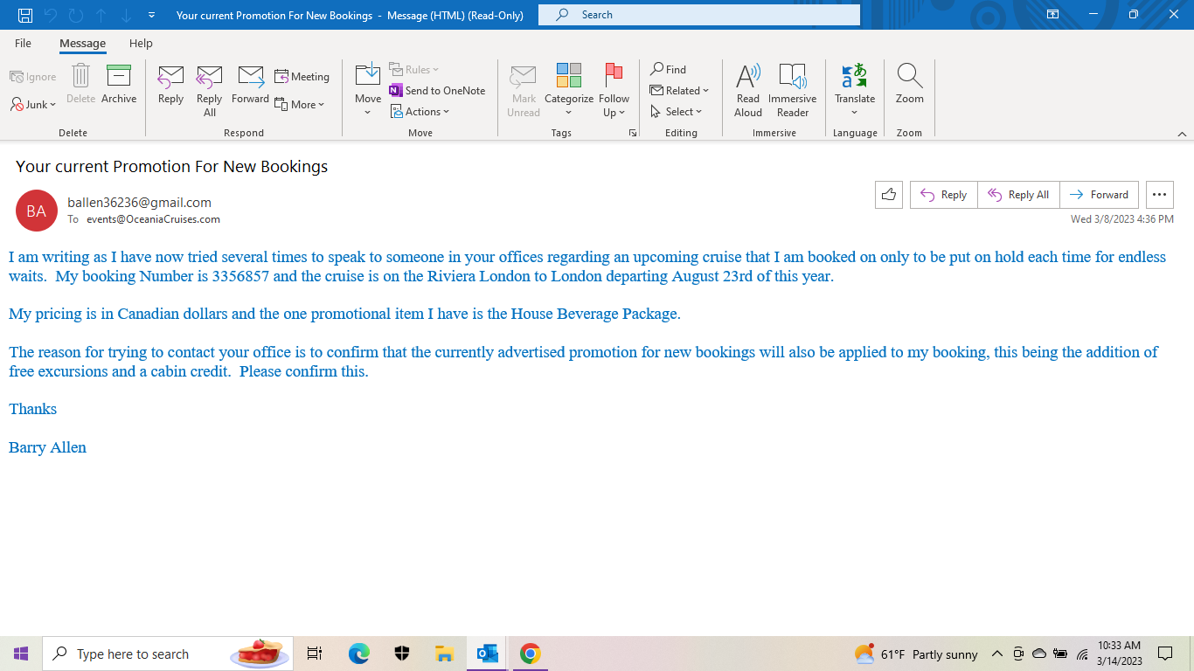Screen dimensions: 1194x671
Task: Switch to the File tab
Action: (23, 42)
